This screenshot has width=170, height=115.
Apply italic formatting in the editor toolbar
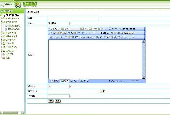coord(106,29)
